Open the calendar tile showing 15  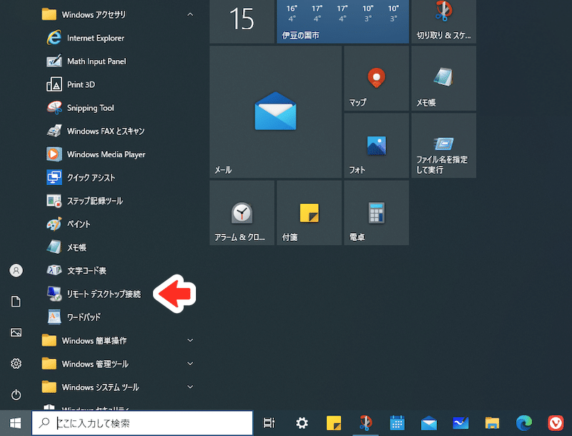click(x=242, y=21)
